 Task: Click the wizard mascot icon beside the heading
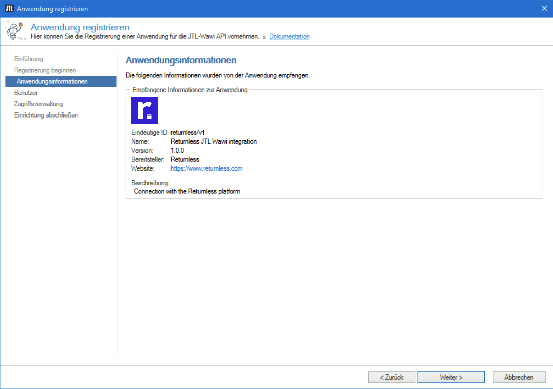tap(15, 31)
